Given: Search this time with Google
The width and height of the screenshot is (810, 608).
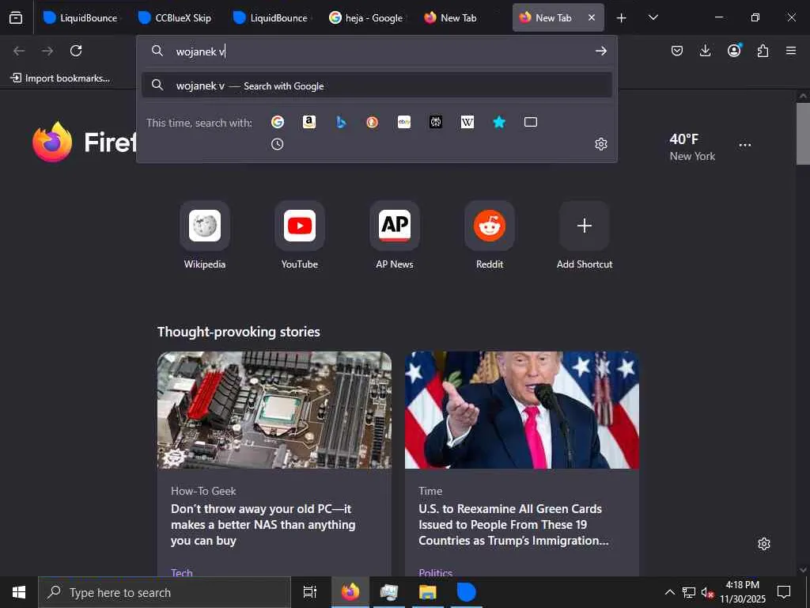Looking at the screenshot, I should tap(278, 122).
